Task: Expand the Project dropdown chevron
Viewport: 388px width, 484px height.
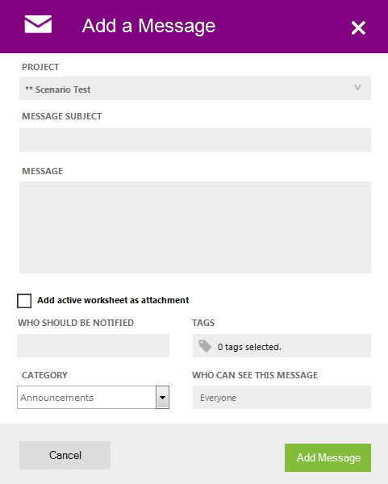Action: tap(357, 88)
